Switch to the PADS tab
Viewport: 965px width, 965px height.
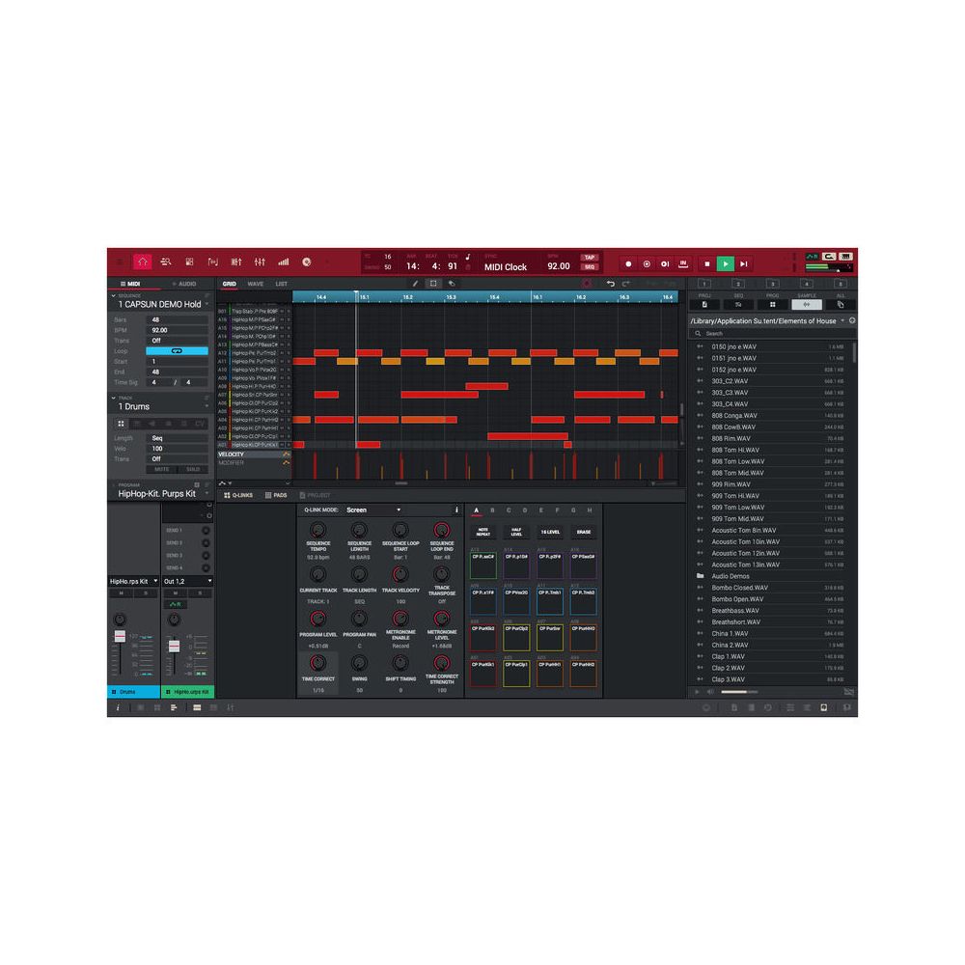tap(276, 495)
